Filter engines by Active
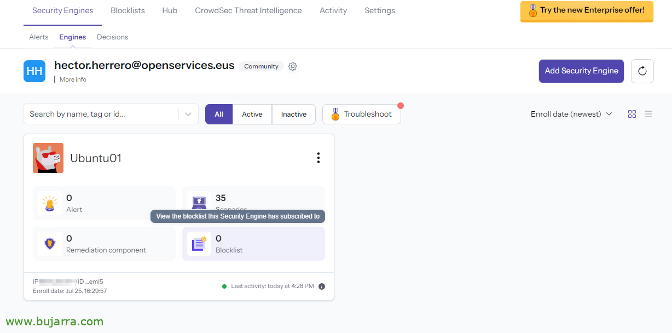The image size is (672, 333). (x=252, y=114)
